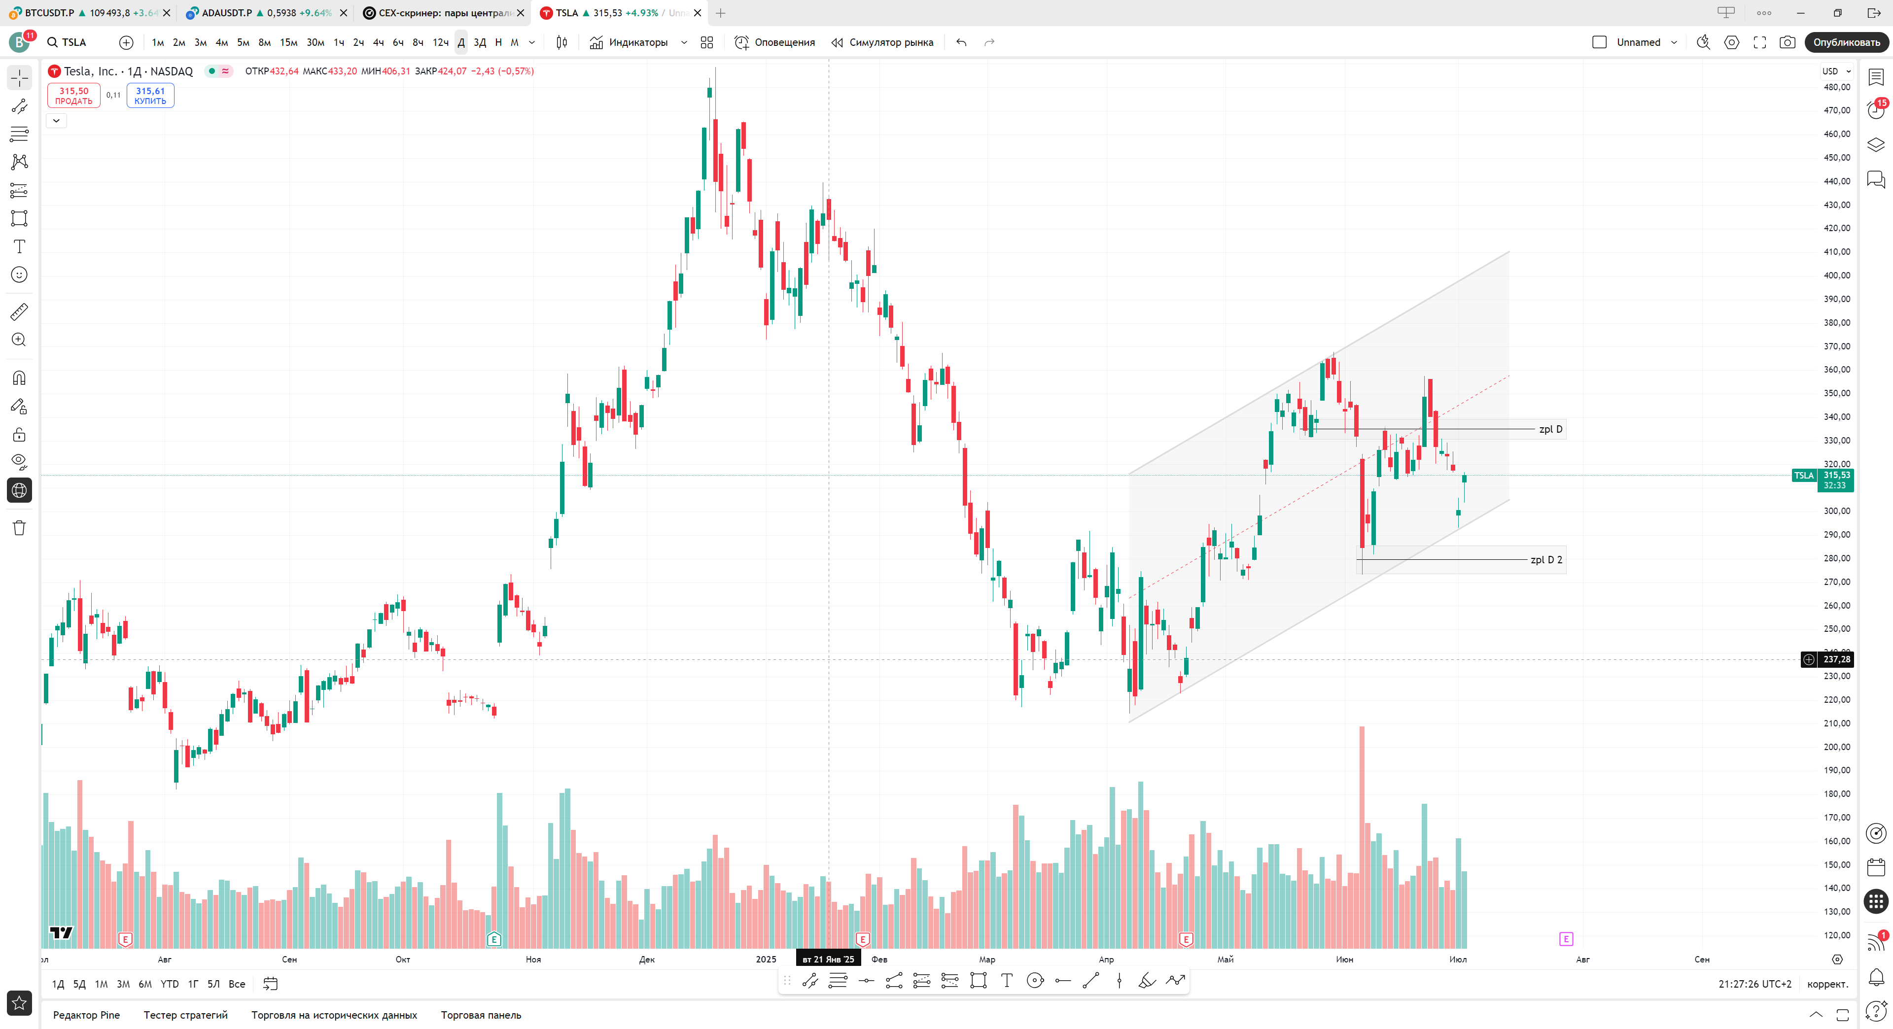Select the crosshair cursor tool
Viewport: 1893px width, 1029px height.
(19, 78)
